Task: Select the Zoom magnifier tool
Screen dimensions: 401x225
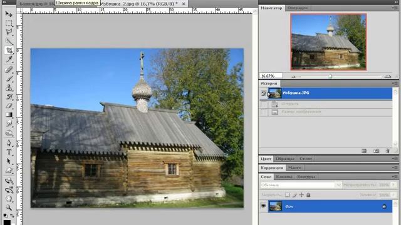Action: (x=9, y=207)
